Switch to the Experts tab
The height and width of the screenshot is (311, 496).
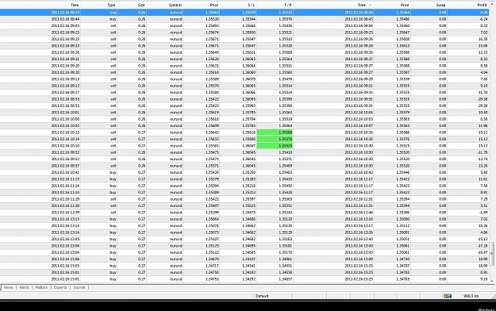pos(60,287)
